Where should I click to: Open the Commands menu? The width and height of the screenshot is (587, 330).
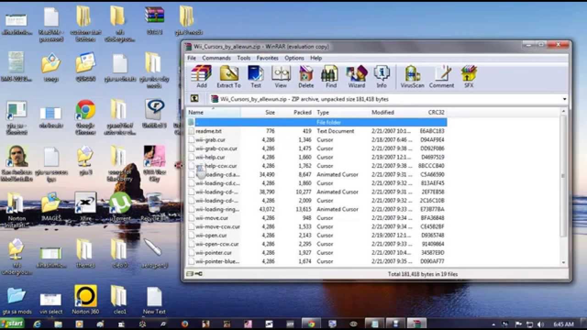point(216,58)
